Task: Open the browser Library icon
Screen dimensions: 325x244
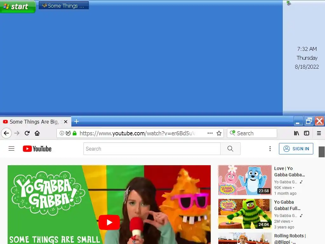Action: (296, 133)
